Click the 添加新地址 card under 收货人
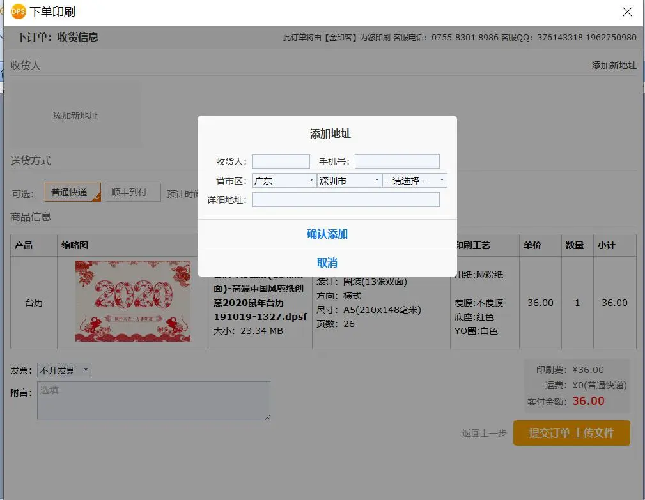Viewport: 645px width, 500px height. point(75,116)
